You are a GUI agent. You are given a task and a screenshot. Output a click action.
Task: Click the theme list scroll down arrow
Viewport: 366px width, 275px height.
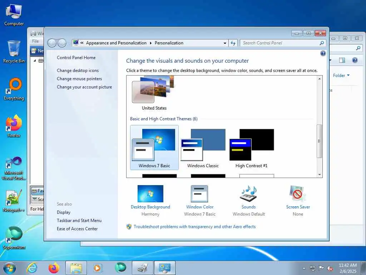[319, 175]
